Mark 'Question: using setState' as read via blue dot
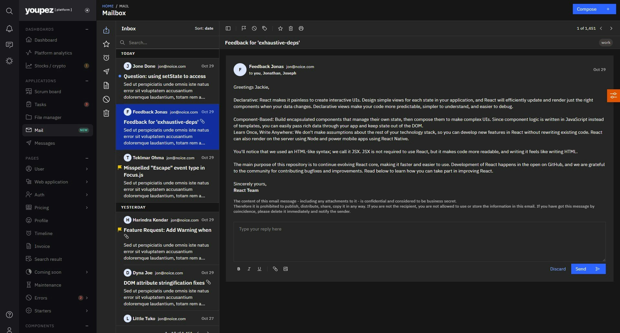Image resolution: width=620 pixels, height=333 pixels. click(x=120, y=76)
